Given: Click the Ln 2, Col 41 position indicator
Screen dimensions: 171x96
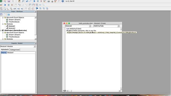Looking at the screenshot, I should (x=70, y=1).
